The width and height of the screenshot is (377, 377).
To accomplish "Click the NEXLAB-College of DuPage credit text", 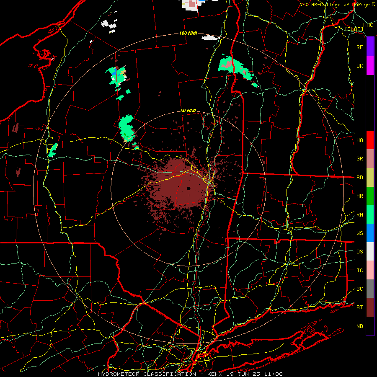I will (337, 5).
